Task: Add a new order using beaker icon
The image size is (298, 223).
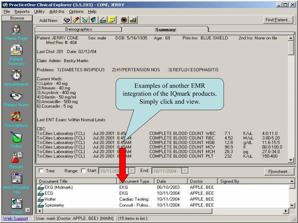Action: coord(85,20)
